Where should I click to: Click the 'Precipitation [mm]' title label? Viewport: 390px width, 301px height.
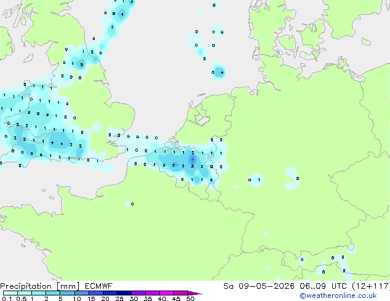[40, 286]
